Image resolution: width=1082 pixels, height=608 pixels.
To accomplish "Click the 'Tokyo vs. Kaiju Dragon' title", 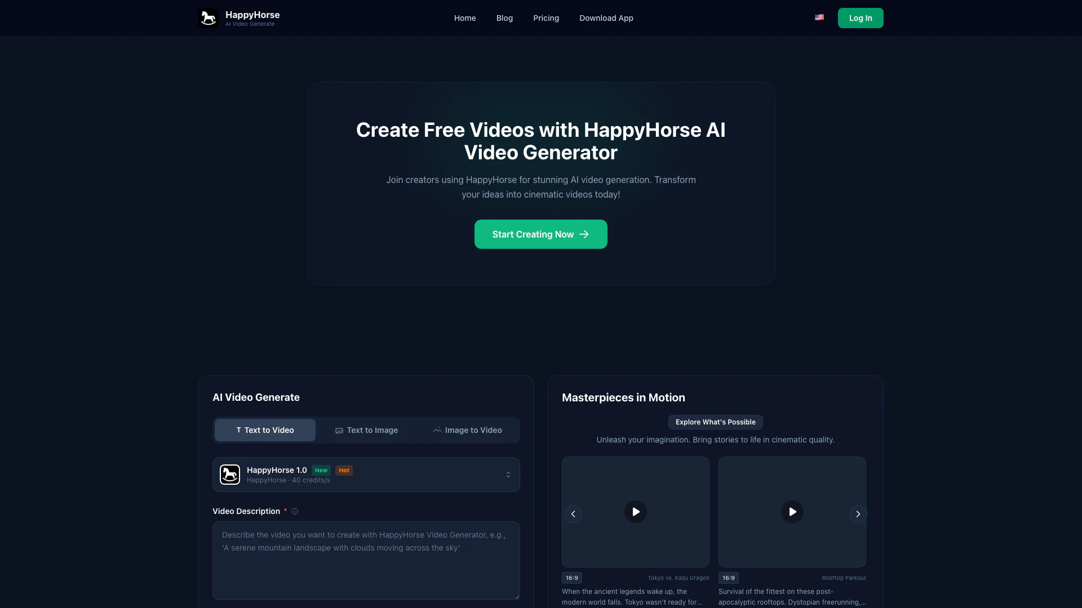I will coord(679,578).
